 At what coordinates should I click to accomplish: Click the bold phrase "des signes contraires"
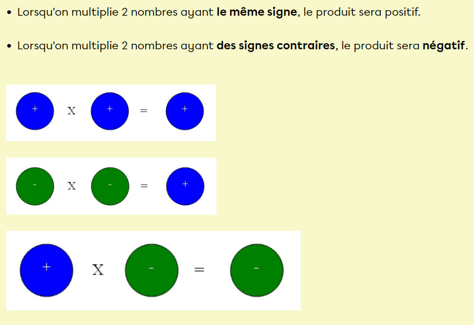(x=276, y=45)
